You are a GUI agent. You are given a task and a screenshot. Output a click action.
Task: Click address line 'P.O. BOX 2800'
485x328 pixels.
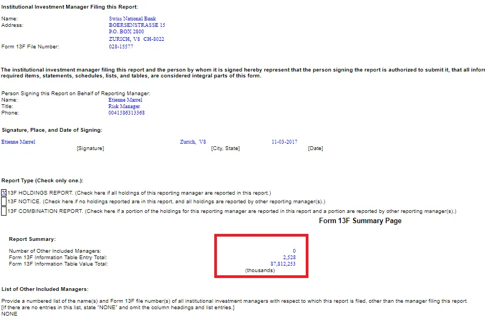tap(126, 32)
